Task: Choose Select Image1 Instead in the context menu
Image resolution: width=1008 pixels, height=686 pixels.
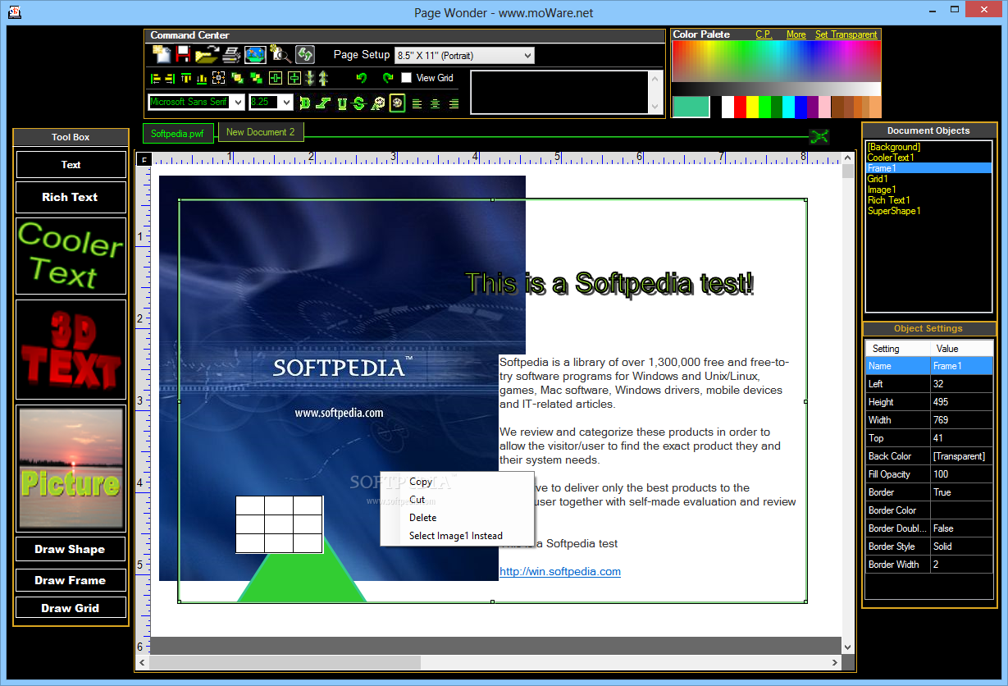Action: tap(456, 536)
